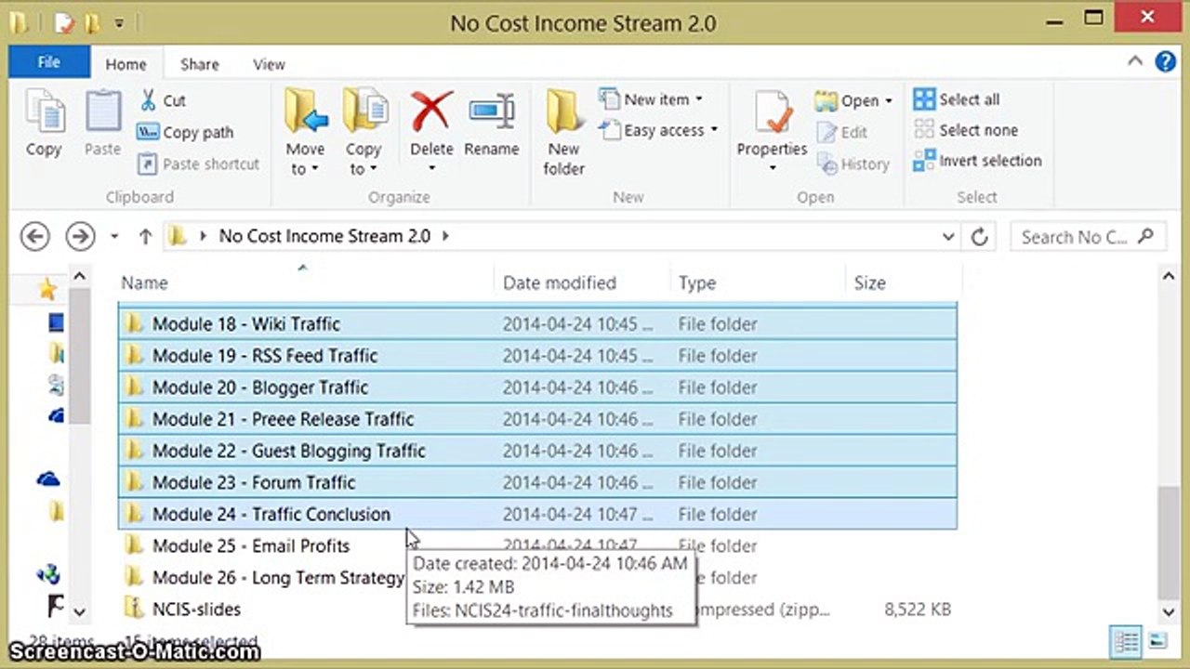Select Module 23 - Forum Traffic folder
The width and height of the screenshot is (1190, 669).
click(537, 481)
